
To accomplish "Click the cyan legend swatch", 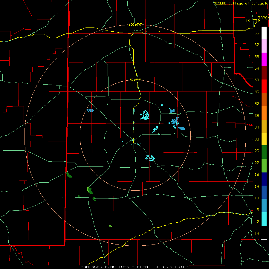I will tap(264, 219).
